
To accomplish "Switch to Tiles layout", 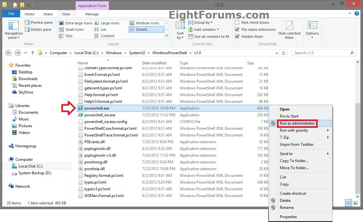I will click(x=66, y=36).
